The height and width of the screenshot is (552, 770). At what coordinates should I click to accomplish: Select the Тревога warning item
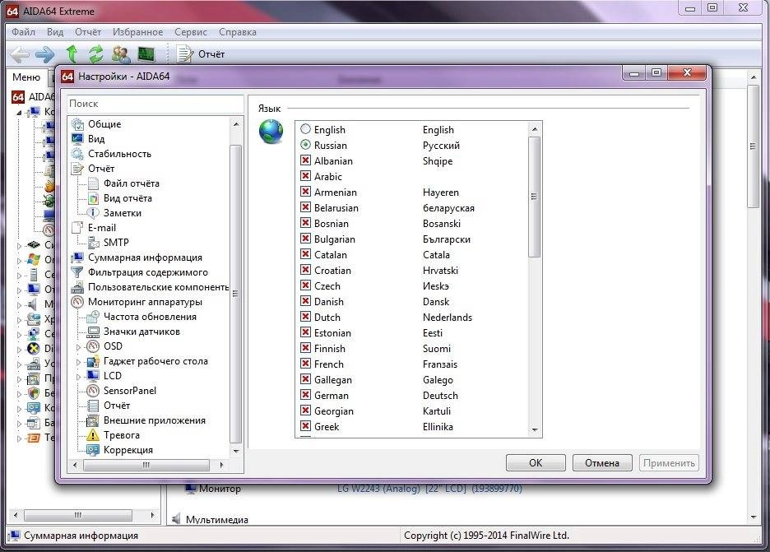pos(121,435)
